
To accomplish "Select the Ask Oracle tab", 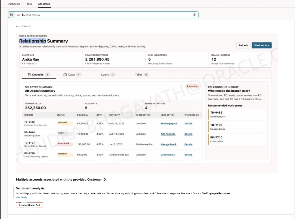I will point(44,4).
